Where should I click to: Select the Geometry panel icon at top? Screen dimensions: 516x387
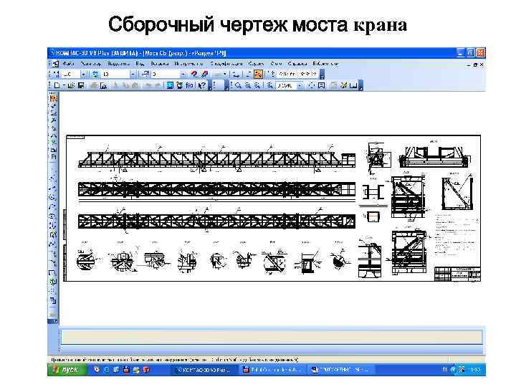(53, 97)
